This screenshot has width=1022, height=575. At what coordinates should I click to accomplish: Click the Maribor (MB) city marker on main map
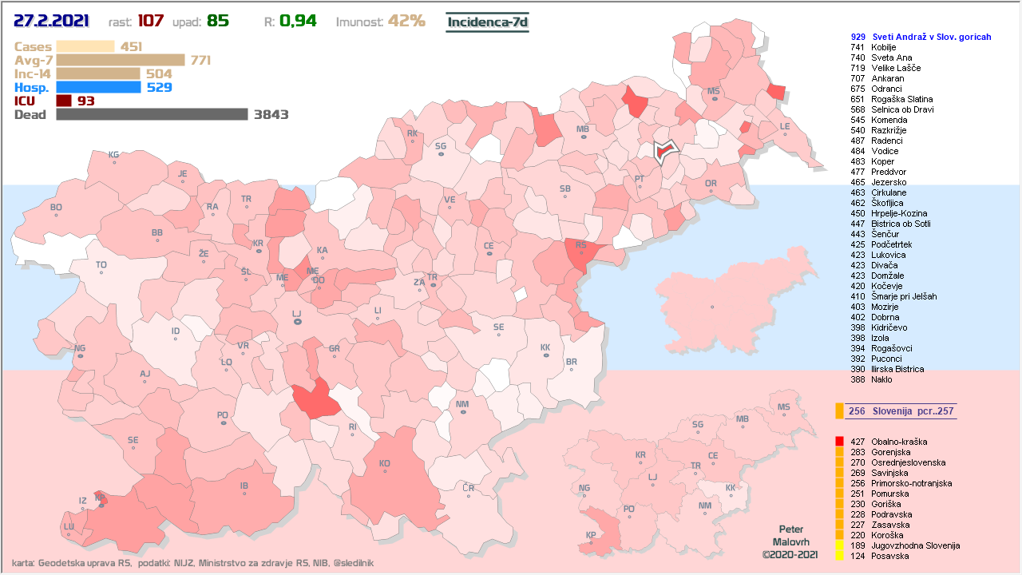pyautogui.click(x=583, y=137)
